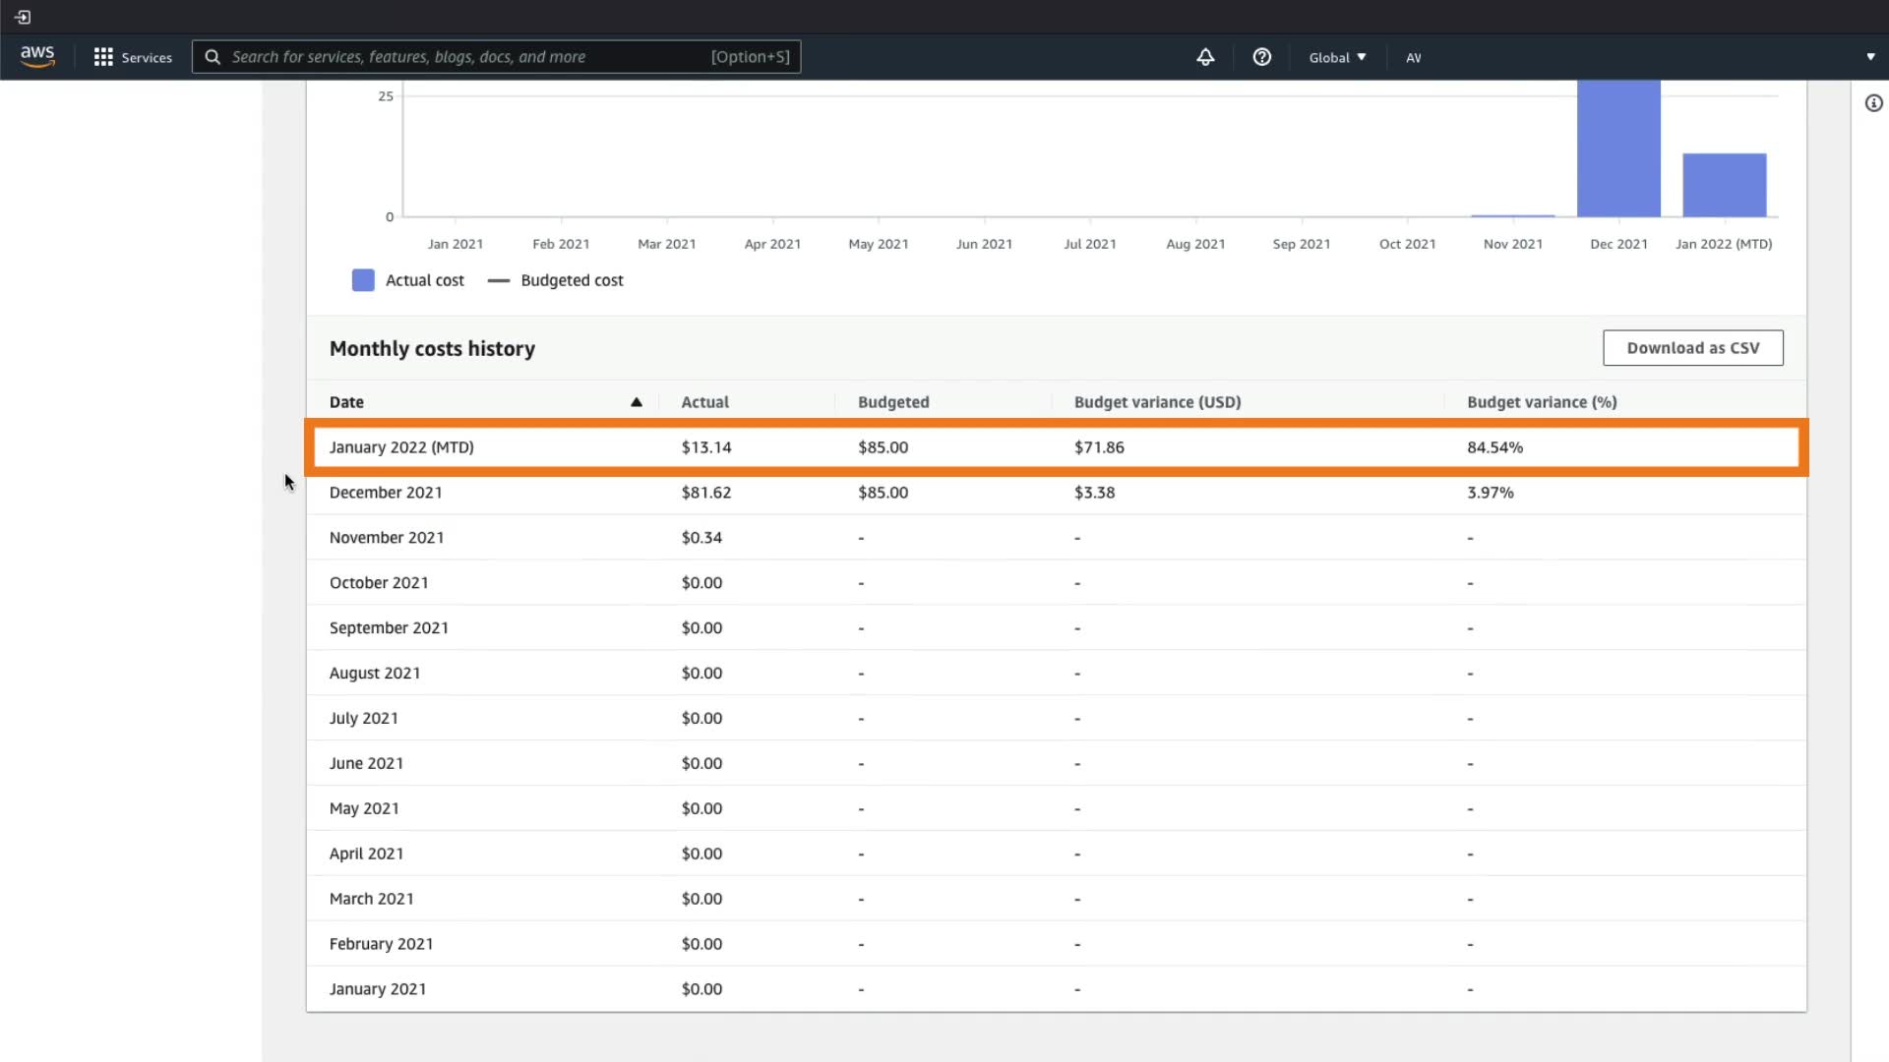1889x1062 pixels.
Task: Click the Actual cost legend swatch
Action: point(363,280)
